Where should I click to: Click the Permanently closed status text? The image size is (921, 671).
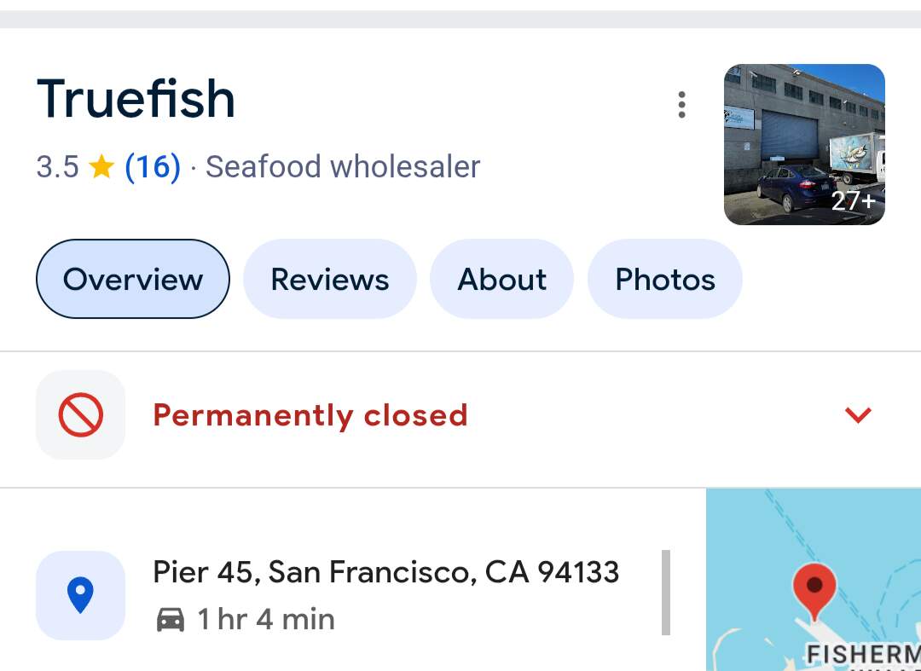pos(310,415)
